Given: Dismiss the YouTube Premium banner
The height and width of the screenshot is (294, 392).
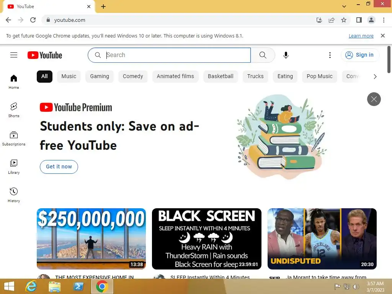Looking at the screenshot, I should (374, 99).
